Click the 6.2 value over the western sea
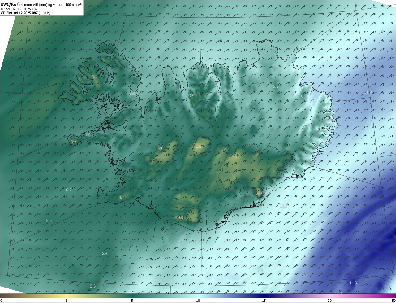Screen dimensions: 396x303 [x=69, y=190]
